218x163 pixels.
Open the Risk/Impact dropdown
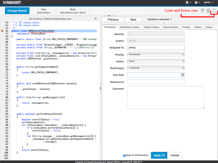(156, 68)
